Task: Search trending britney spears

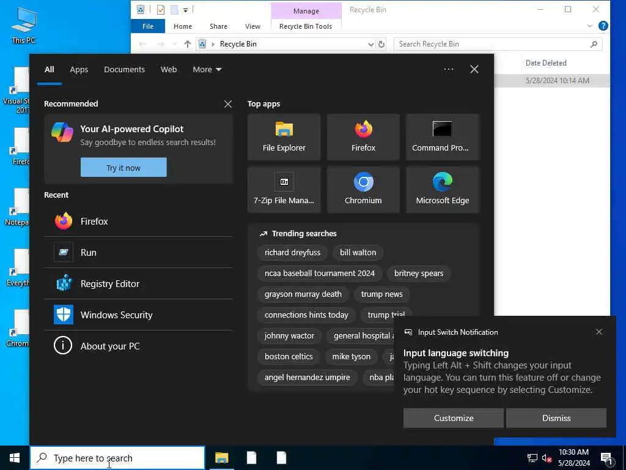Action: (419, 274)
